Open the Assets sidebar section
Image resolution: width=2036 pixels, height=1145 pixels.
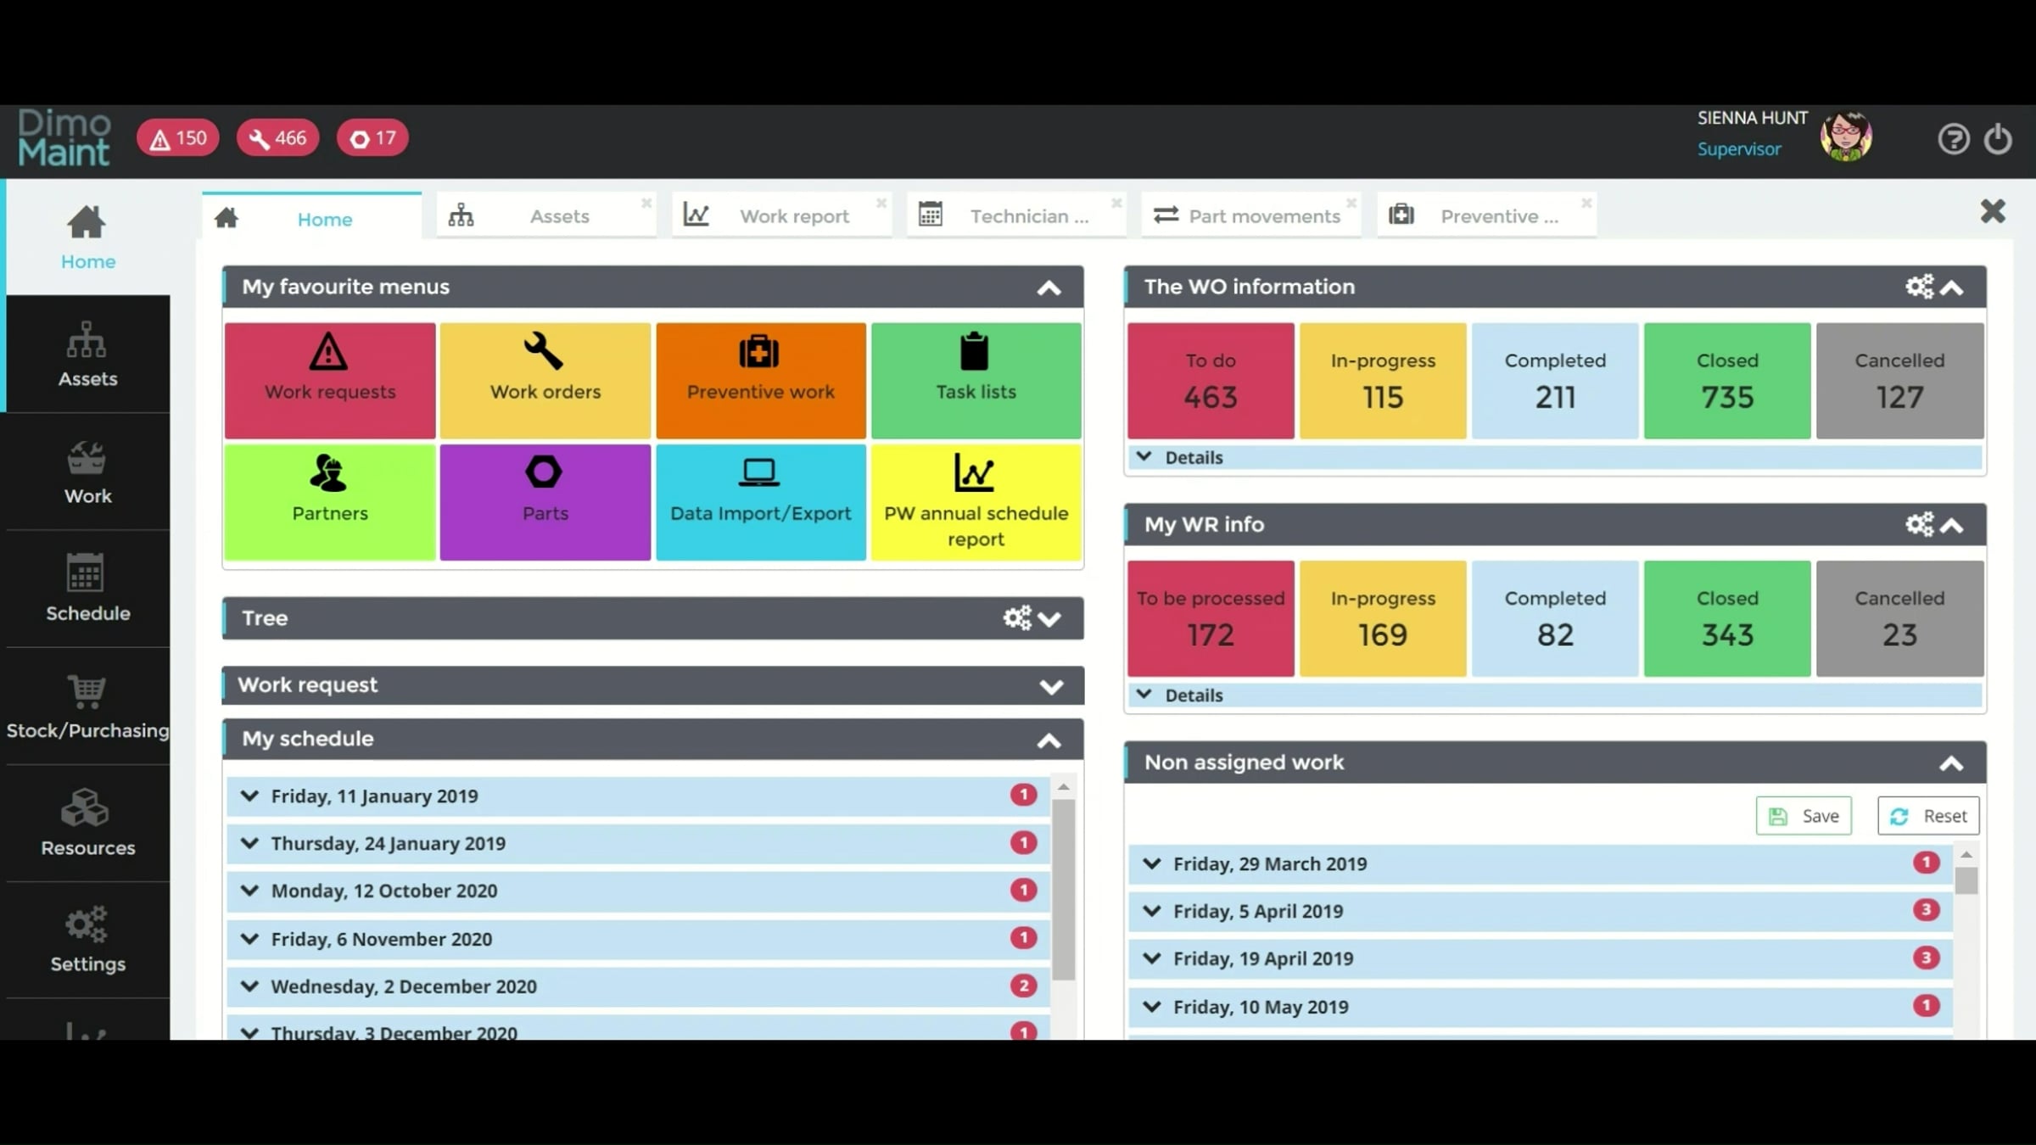pos(87,355)
